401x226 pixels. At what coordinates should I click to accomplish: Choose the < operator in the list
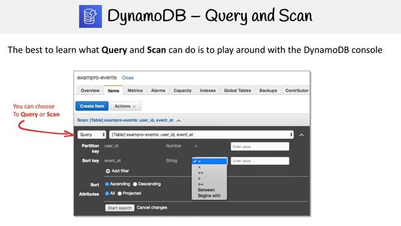(x=209, y=167)
